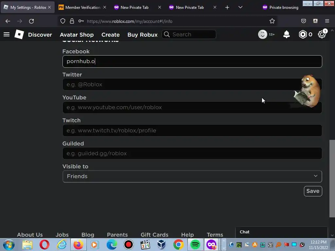335x251 pixels.
Task: Click the browser address bar URL
Action: click(130, 21)
